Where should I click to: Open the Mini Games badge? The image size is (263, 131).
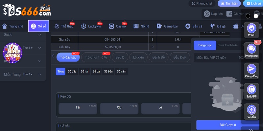click(x=12, y=52)
